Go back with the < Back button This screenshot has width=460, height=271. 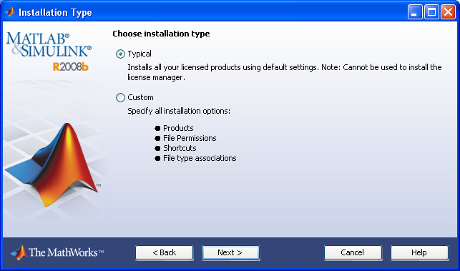[165, 253]
